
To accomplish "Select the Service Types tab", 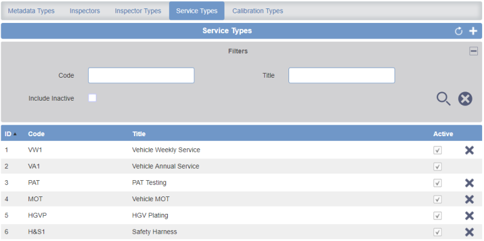I will (197, 11).
